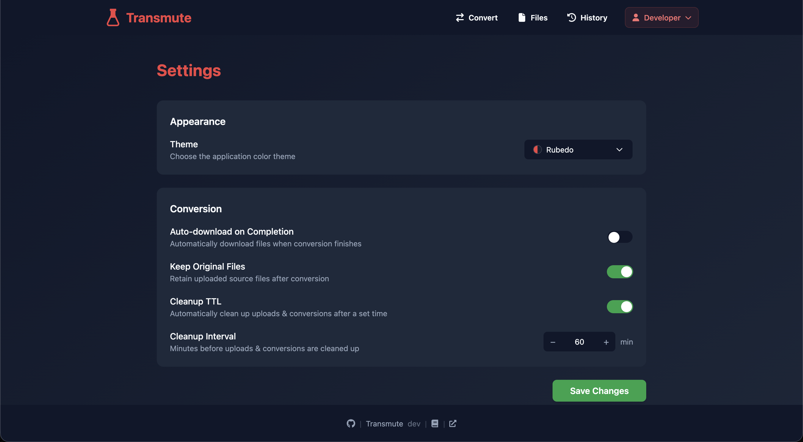Image resolution: width=803 pixels, height=442 pixels.
Task: Expand the Developer account menu chevron
Action: (688, 18)
